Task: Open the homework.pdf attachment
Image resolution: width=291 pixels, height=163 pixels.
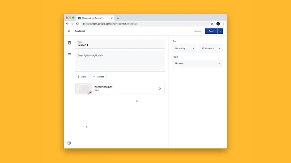Action: click(x=120, y=88)
